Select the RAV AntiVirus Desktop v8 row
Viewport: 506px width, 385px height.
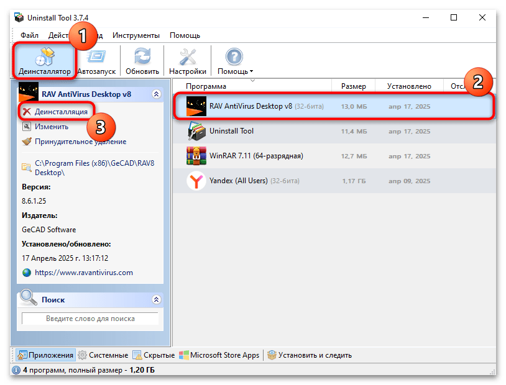[334, 106]
